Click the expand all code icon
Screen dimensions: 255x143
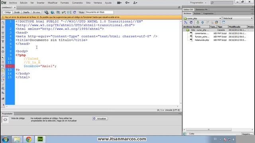(3, 41)
